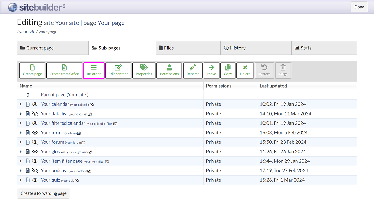Click Create a forwarding page button

point(43,193)
